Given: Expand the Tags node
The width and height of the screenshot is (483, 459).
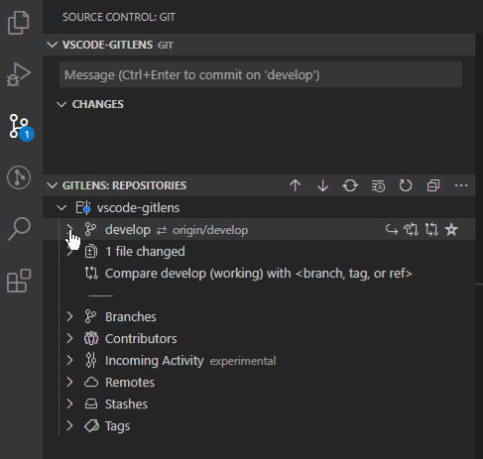Looking at the screenshot, I should point(69,426).
